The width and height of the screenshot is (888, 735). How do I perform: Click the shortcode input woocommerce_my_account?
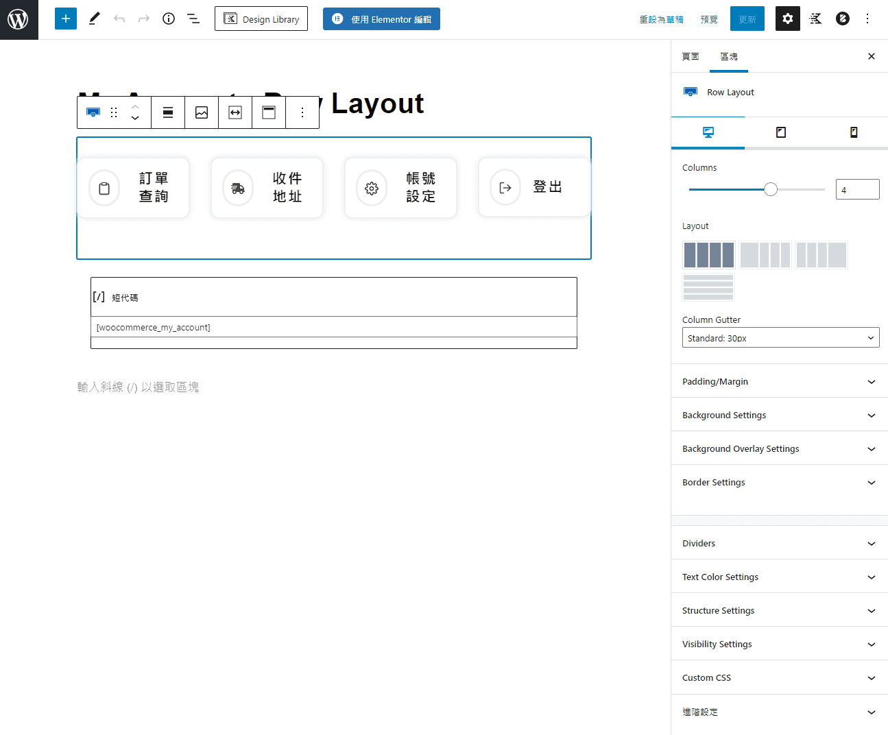pos(334,327)
